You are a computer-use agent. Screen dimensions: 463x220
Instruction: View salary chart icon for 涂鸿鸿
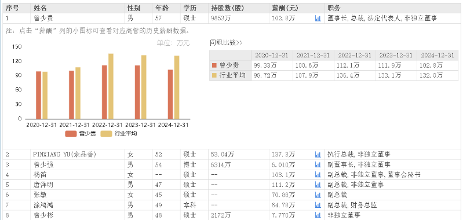[x=318, y=206]
